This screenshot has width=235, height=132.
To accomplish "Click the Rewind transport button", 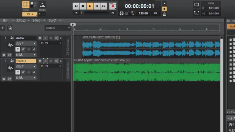I will click(x=76, y=6).
